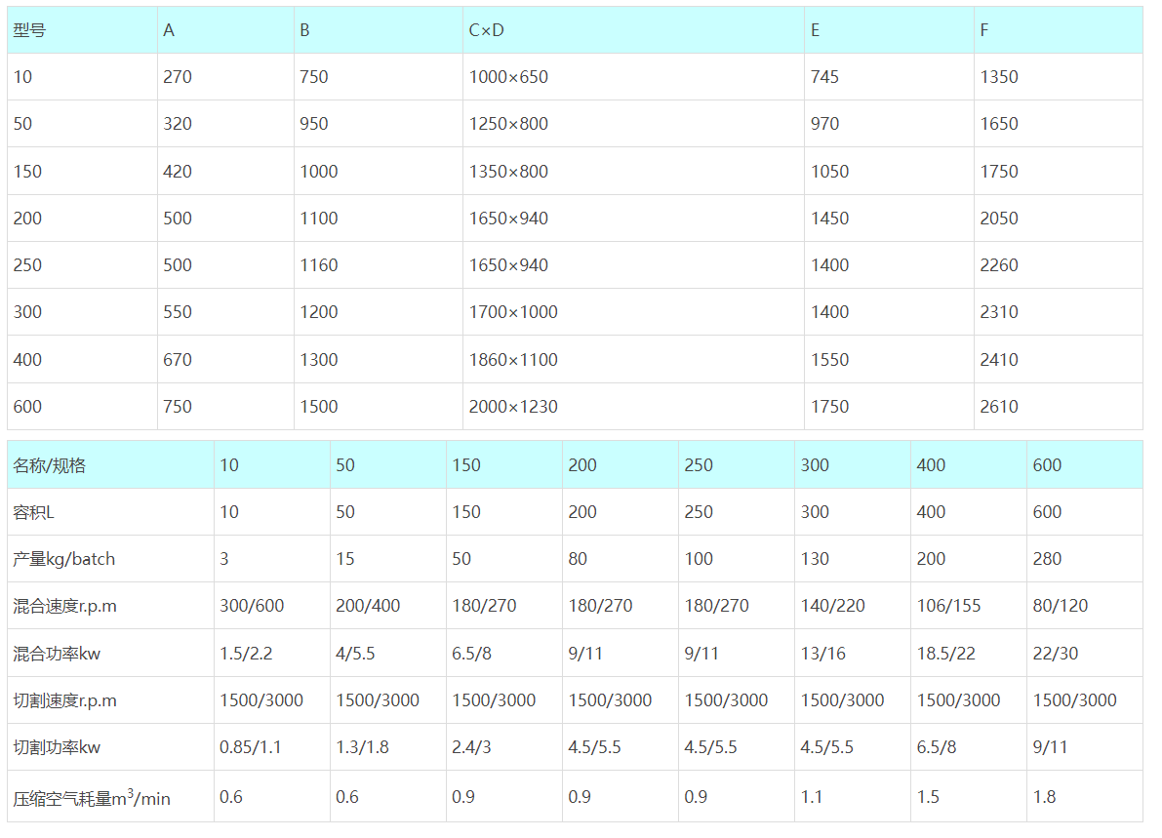This screenshot has width=1162, height=838.
Task: Click the 混合功率kw row label
Action: click(x=57, y=654)
